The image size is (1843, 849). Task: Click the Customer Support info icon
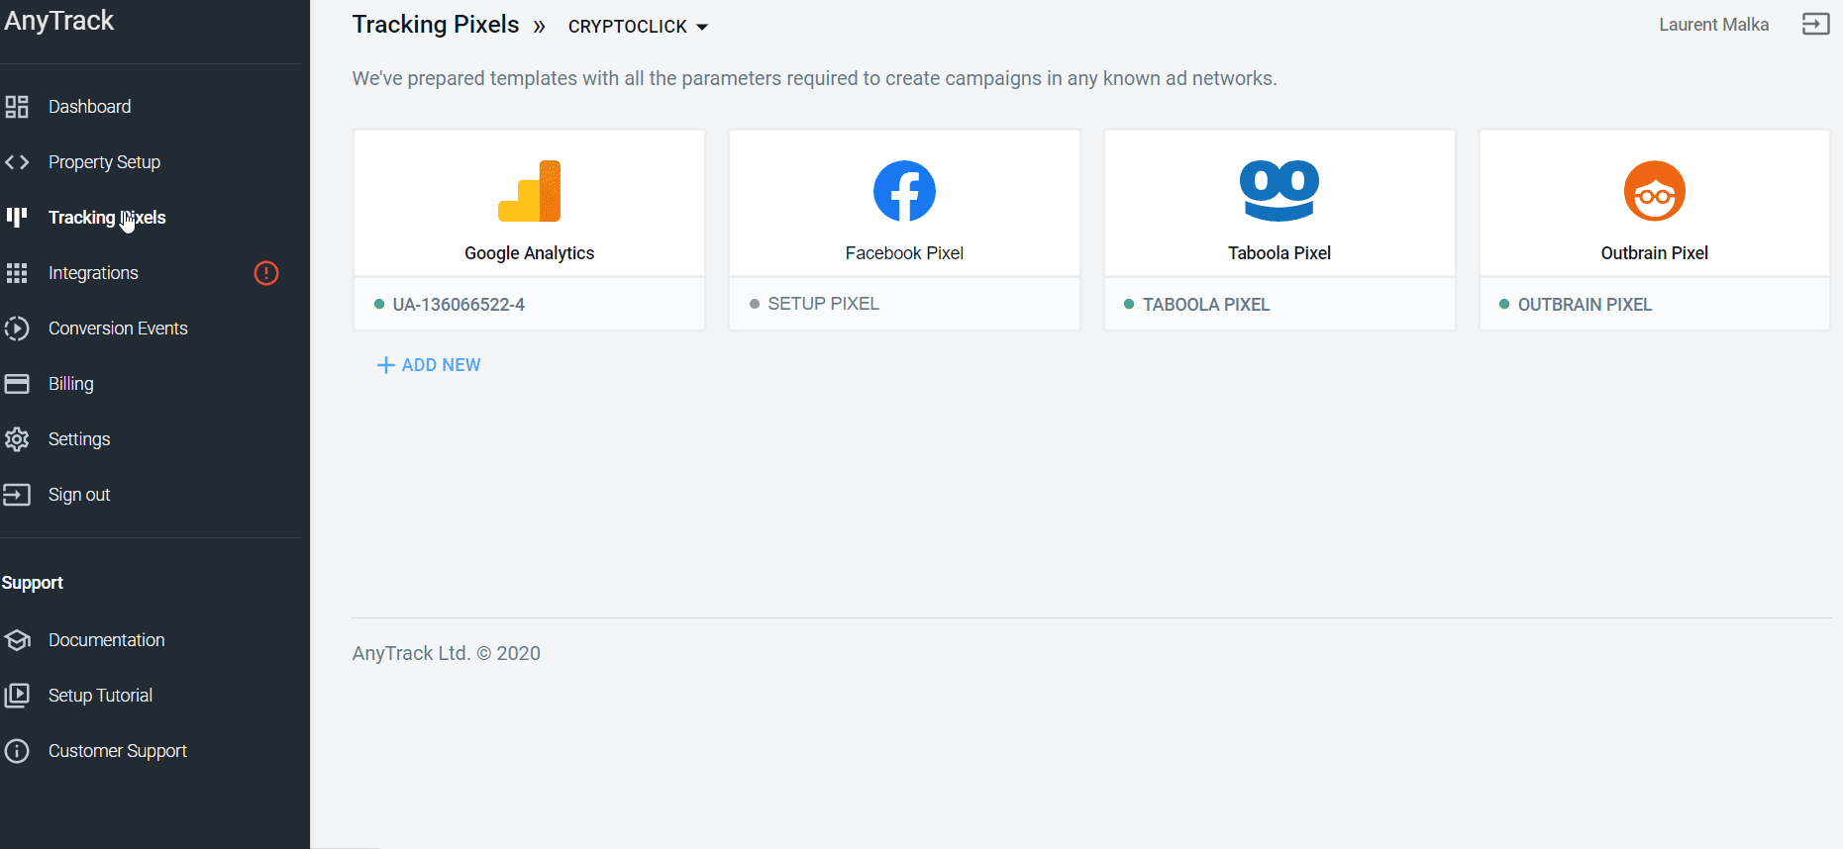[x=17, y=751]
